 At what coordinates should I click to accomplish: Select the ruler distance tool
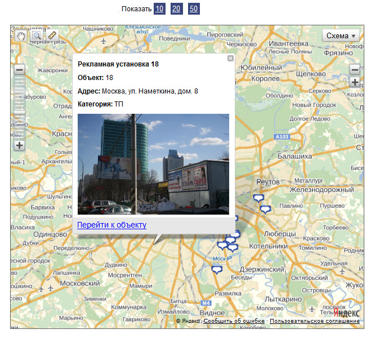pyautogui.click(x=52, y=36)
